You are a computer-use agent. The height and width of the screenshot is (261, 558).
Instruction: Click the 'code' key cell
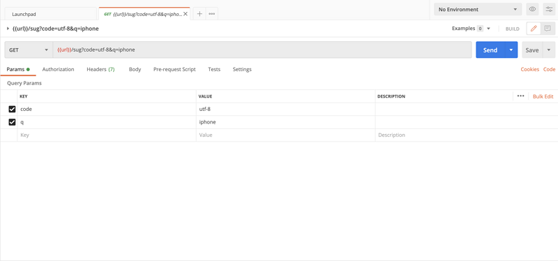pos(107,110)
